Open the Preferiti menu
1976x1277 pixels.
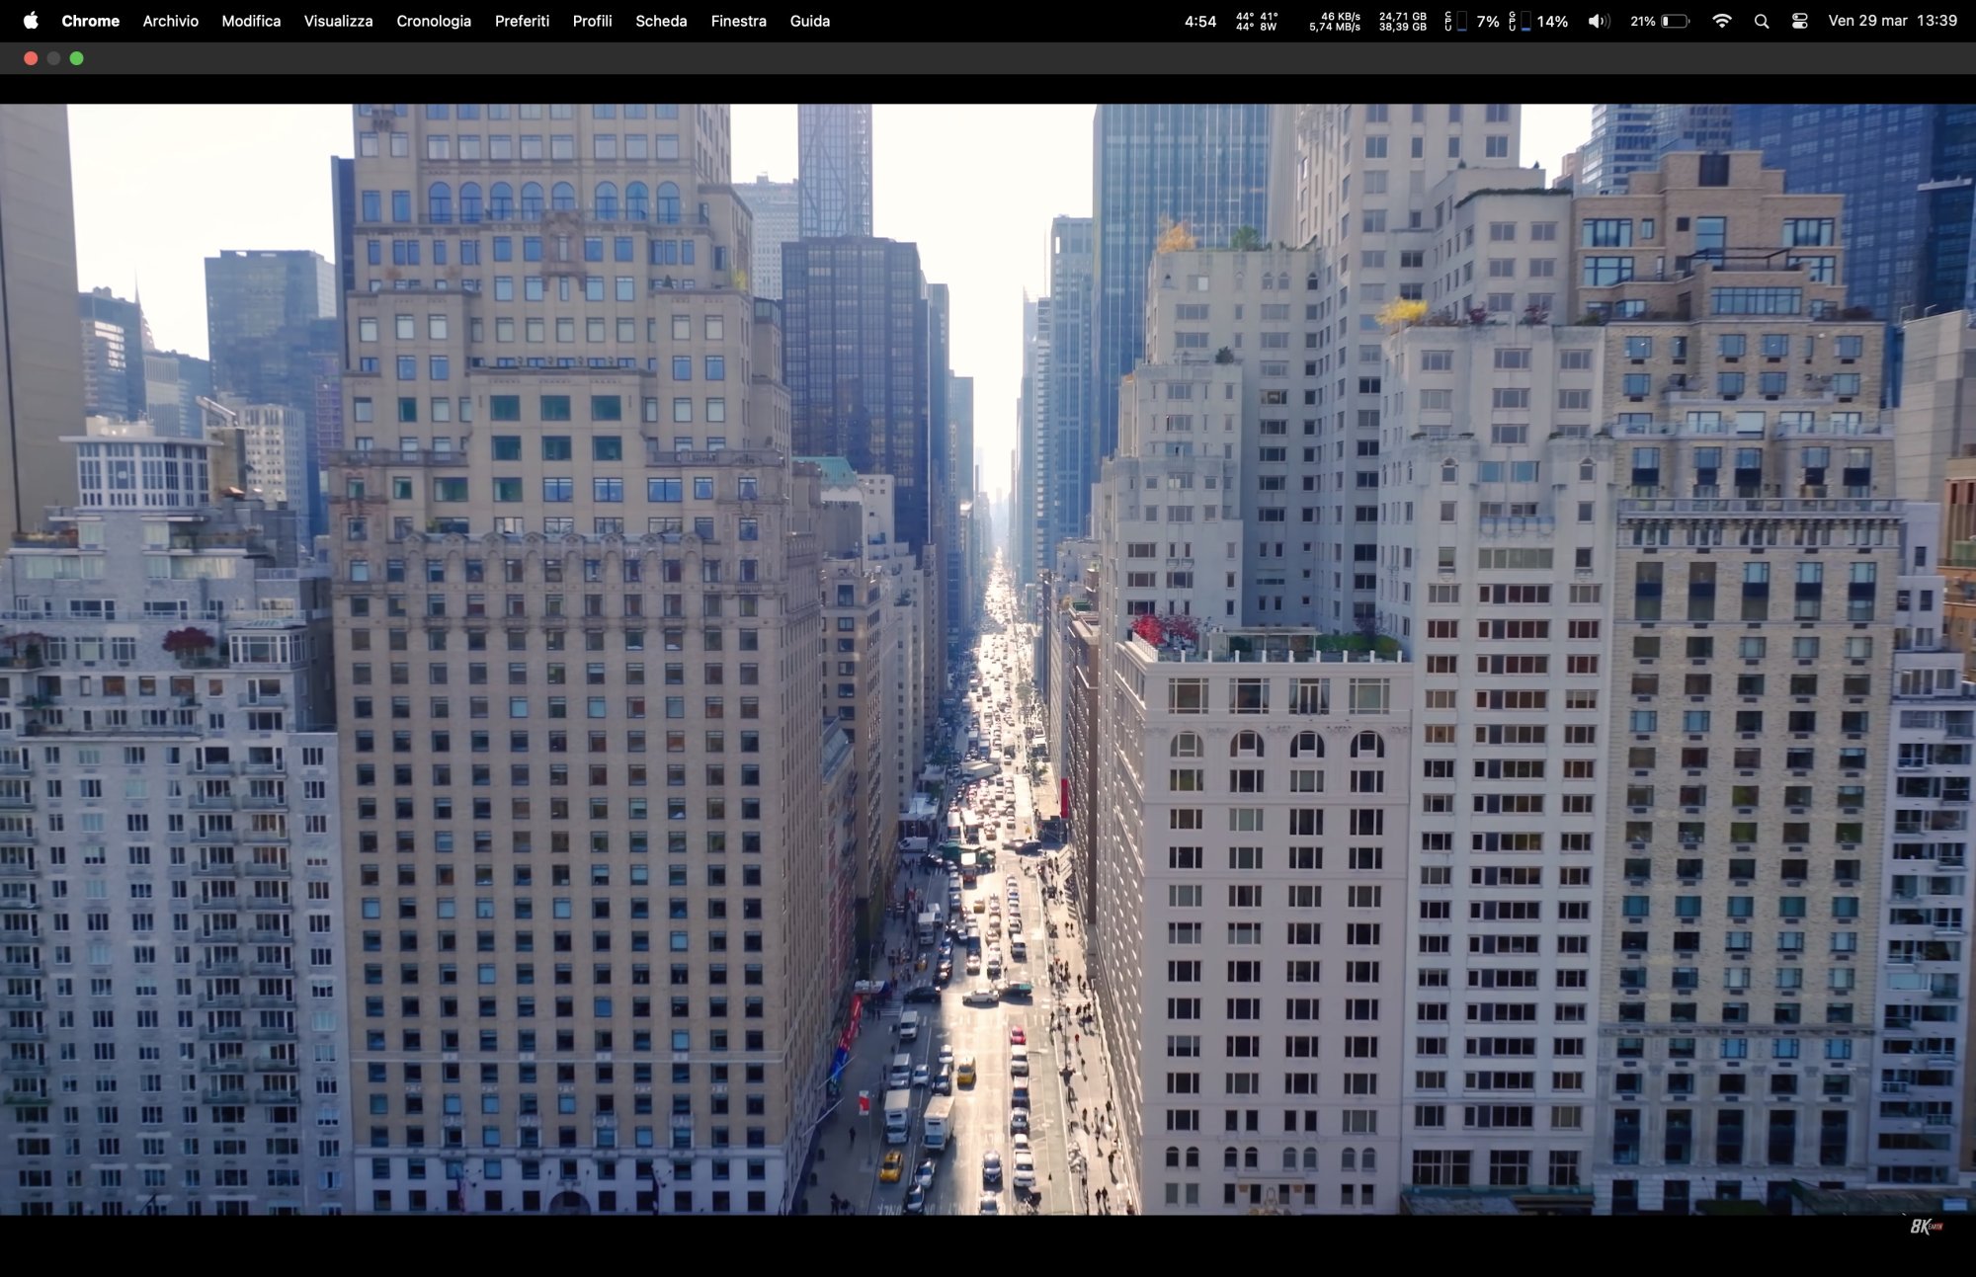coord(522,21)
